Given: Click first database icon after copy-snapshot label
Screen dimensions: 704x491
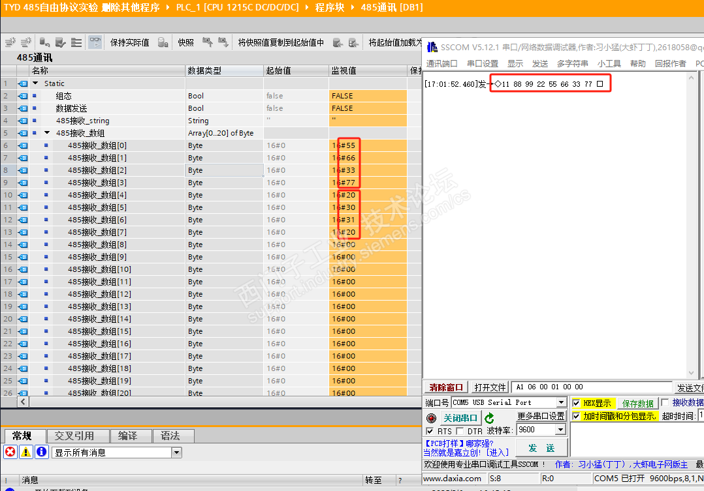Looking at the screenshot, I should tap(338, 42).
